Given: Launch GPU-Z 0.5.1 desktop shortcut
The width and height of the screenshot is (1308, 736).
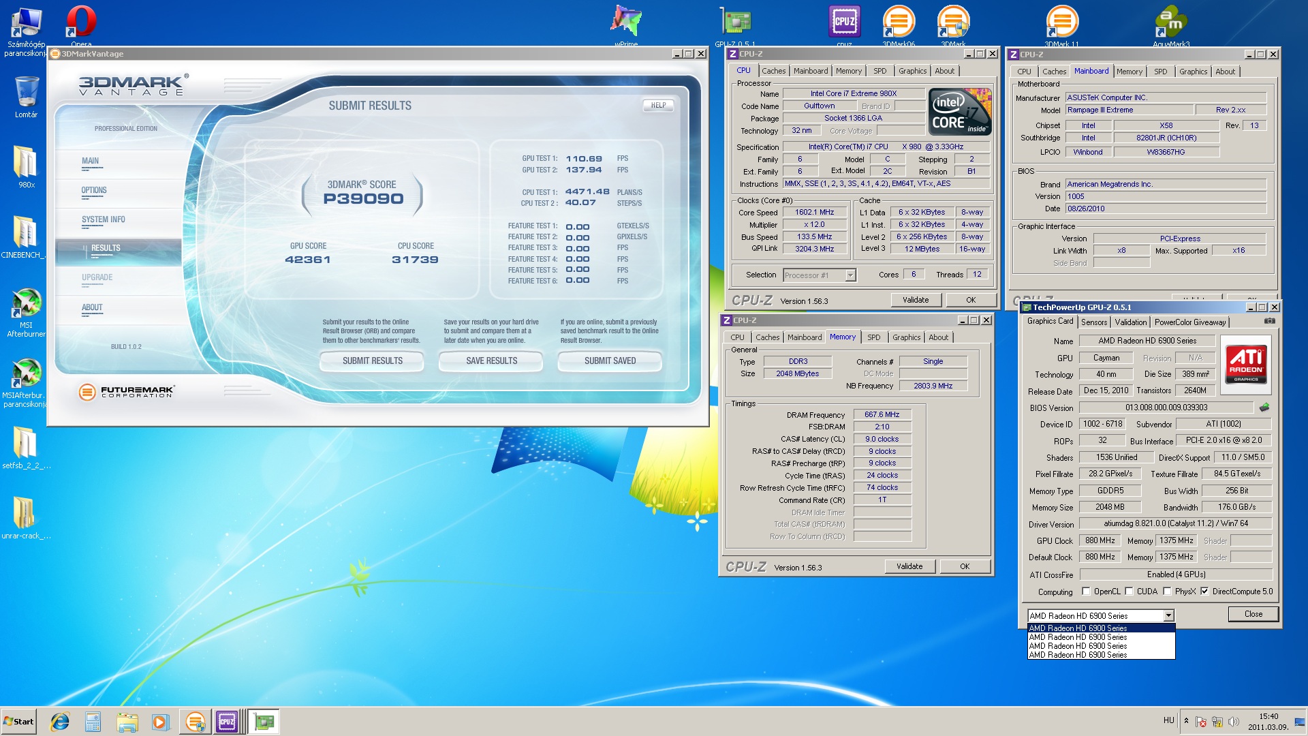Looking at the screenshot, I should pos(735,26).
